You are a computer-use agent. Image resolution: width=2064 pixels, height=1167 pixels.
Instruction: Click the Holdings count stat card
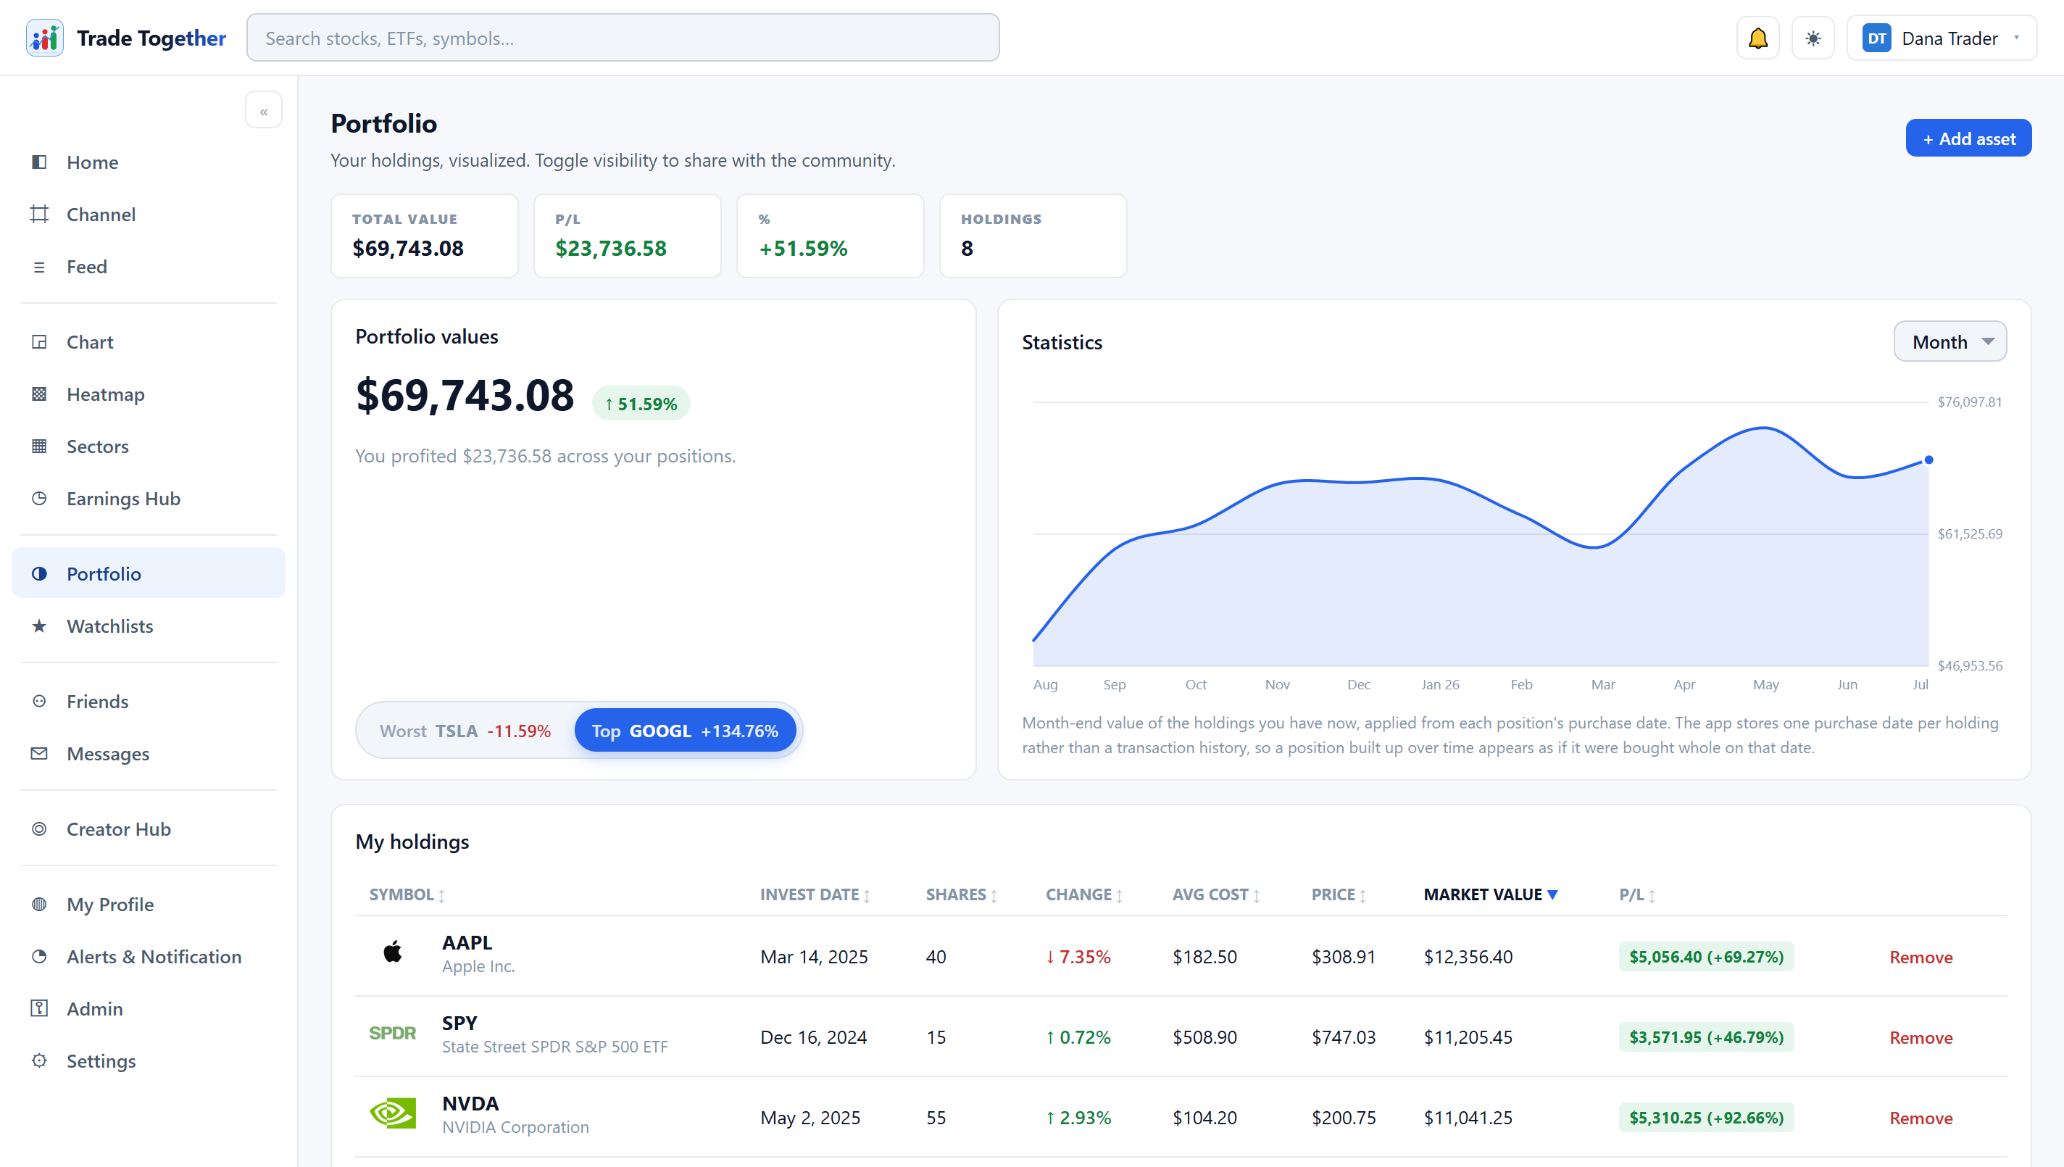point(1033,236)
